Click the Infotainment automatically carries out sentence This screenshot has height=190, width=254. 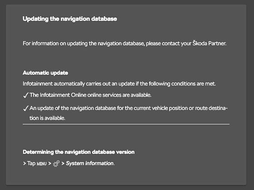click(x=119, y=84)
